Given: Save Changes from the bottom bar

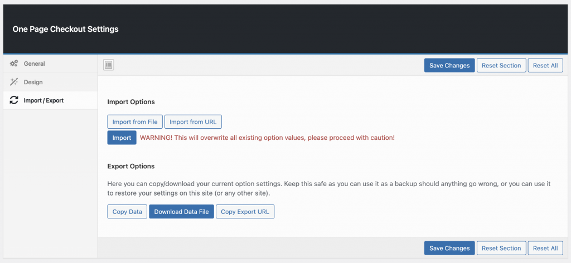Looking at the screenshot, I should tap(449, 248).
